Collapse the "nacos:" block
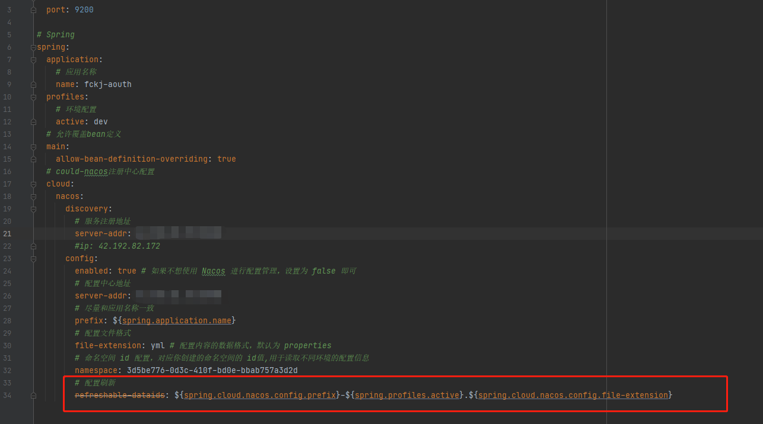The width and height of the screenshot is (763, 424). [33, 196]
